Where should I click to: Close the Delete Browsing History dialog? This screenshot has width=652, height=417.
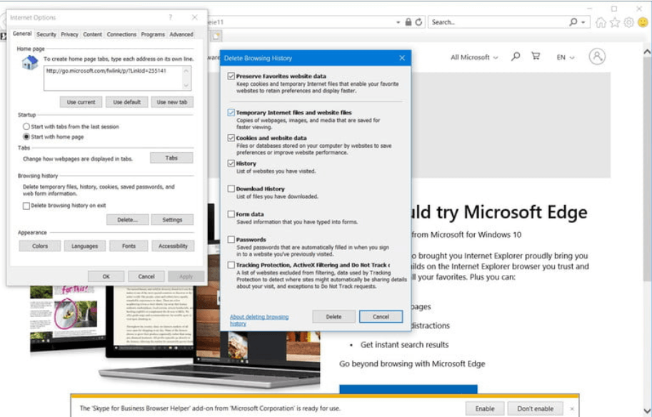tap(401, 58)
